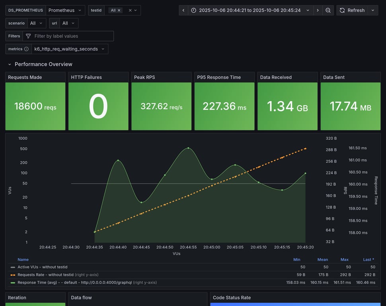Click the filter funnel icon

pos(28,36)
